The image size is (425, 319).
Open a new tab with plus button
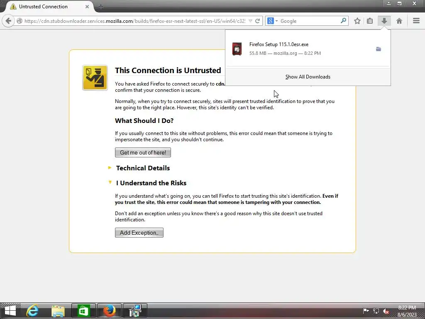point(100,7)
